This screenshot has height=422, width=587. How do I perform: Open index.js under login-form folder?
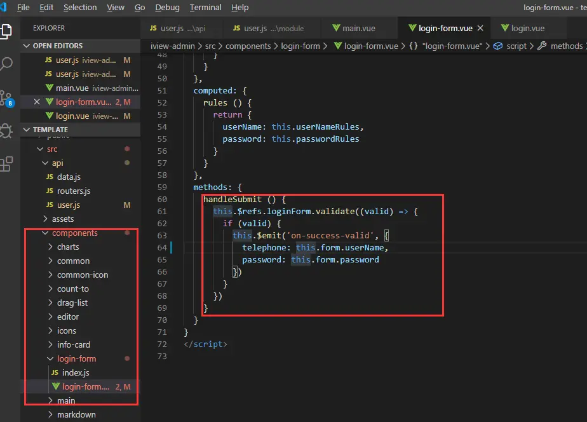click(x=76, y=373)
